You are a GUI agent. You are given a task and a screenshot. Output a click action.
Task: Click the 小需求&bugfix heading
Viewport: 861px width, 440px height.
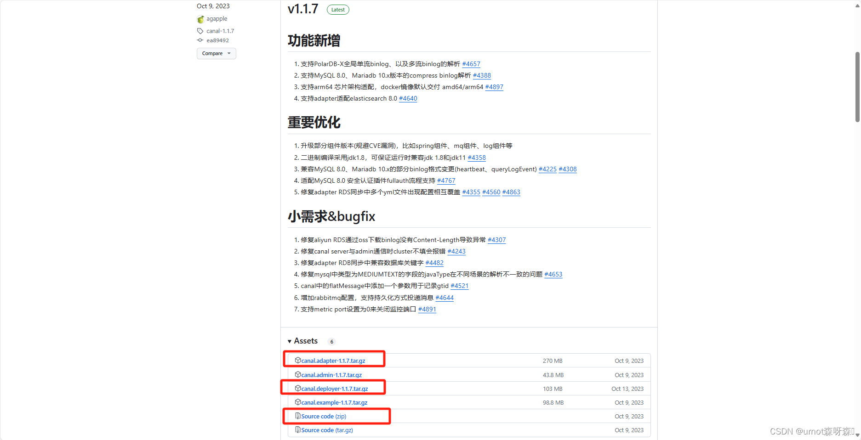tap(331, 216)
